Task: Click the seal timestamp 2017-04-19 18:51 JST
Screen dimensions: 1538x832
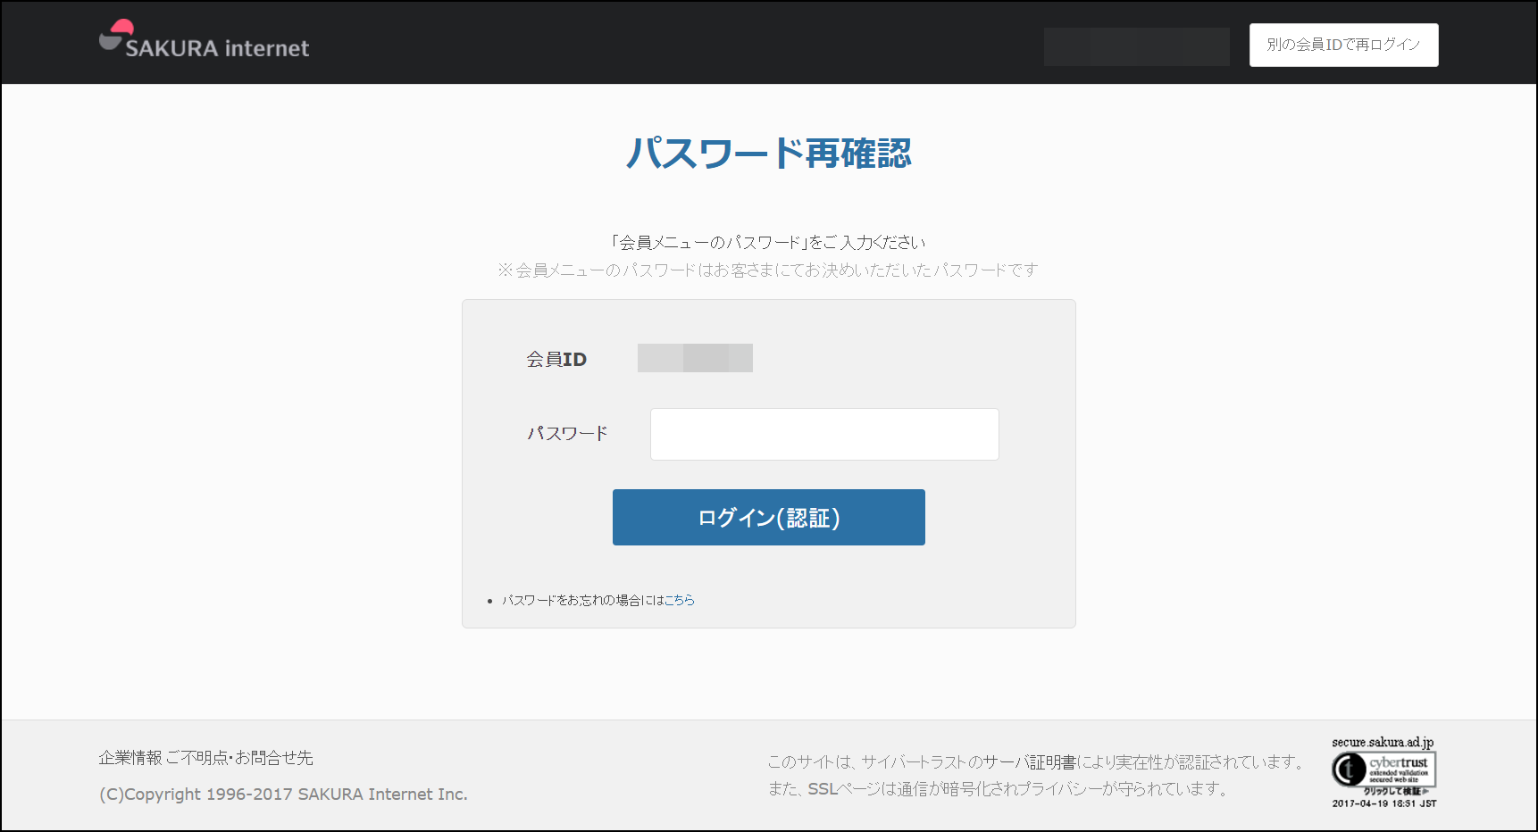Action: tap(1383, 803)
